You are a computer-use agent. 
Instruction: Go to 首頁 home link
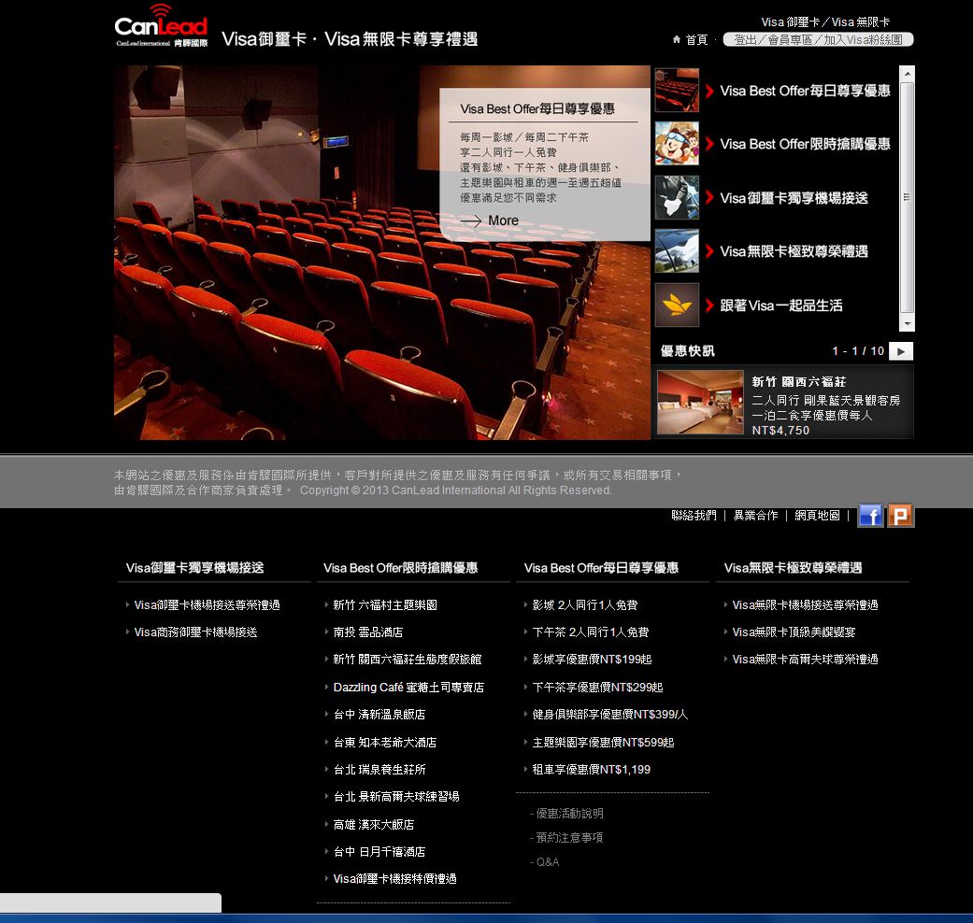[696, 39]
